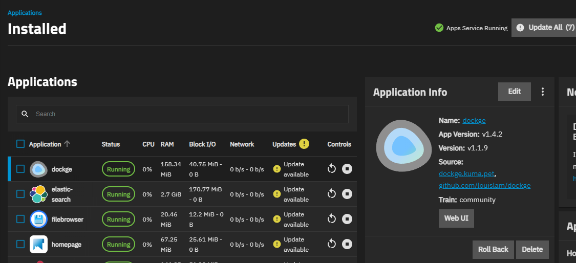This screenshot has height=263, width=576.
Task: Open the Applications breadcrumb link
Action: click(25, 13)
